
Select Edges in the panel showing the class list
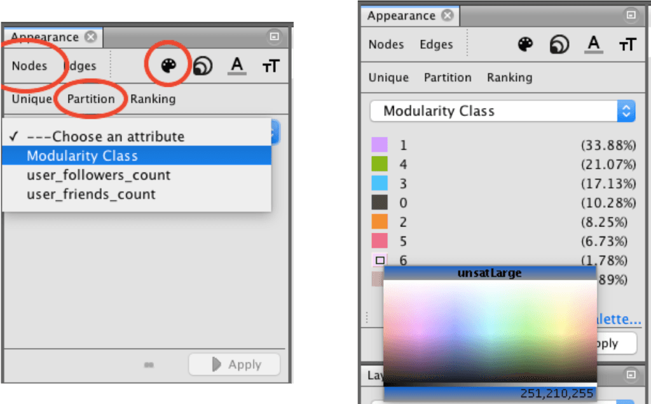click(436, 44)
